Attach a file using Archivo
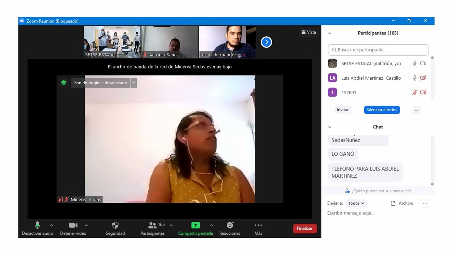 402,203
